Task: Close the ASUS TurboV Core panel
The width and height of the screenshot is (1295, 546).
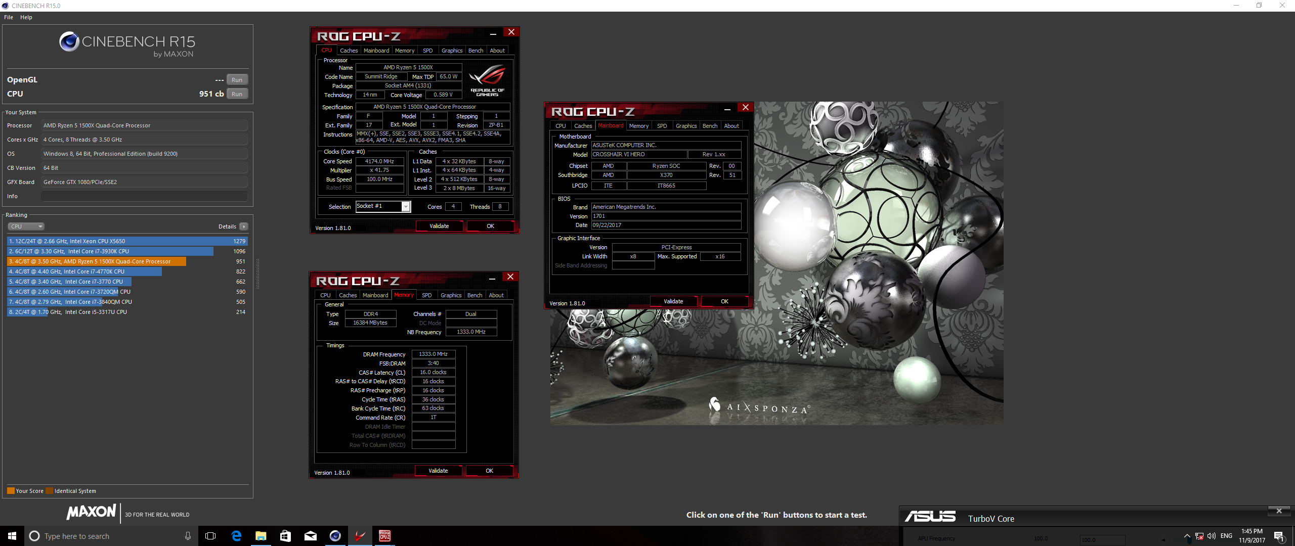Action: pyautogui.click(x=1279, y=511)
